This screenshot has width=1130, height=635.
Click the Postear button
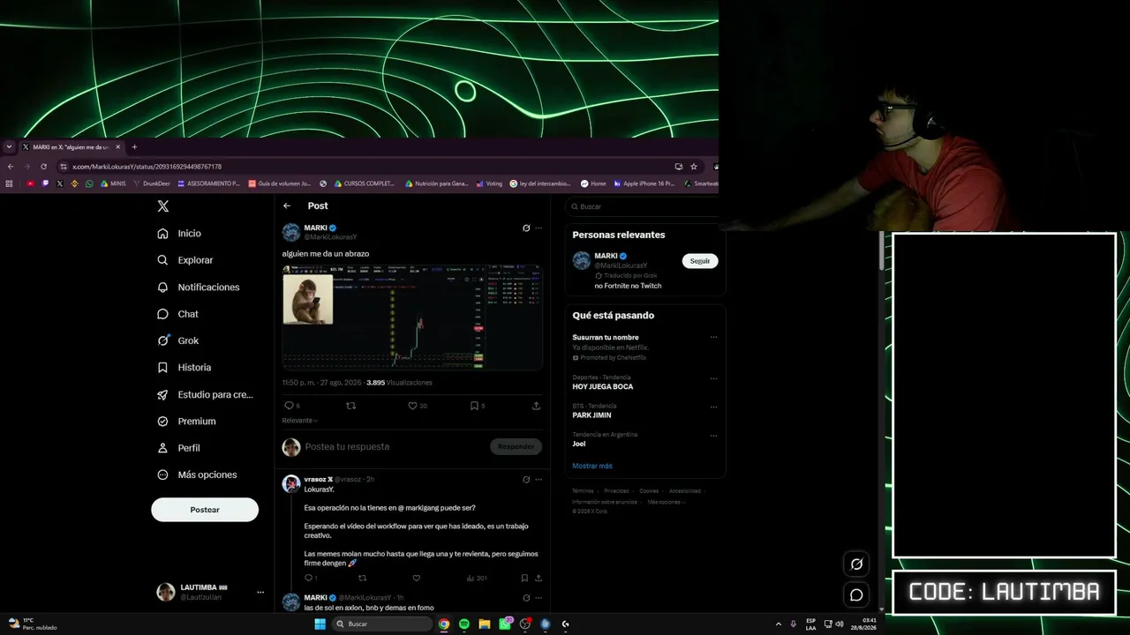point(205,510)
